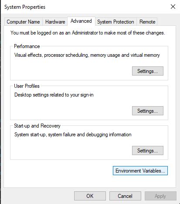
Task: Click the visual effects description text
Action: pyautogui.click(x=87, y=55)
